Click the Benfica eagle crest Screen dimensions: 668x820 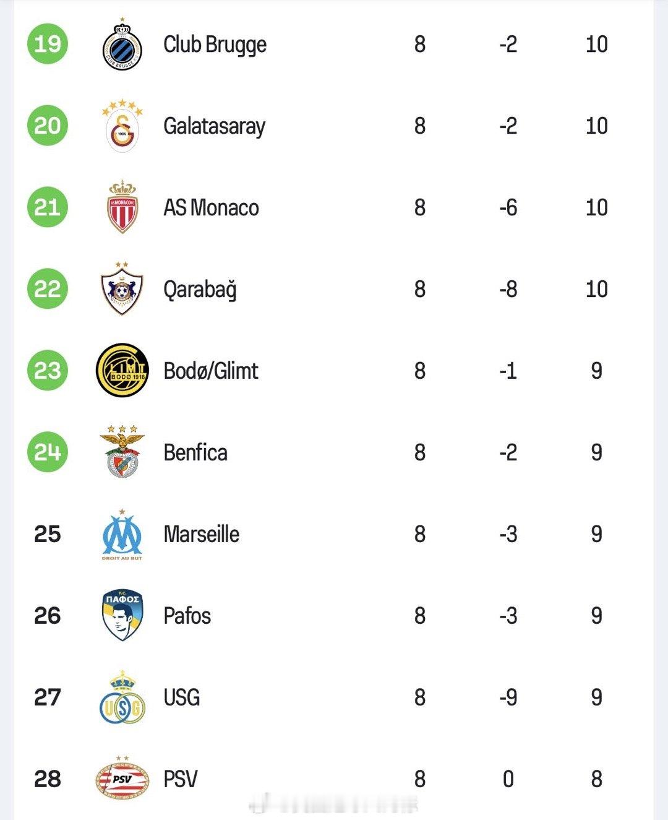coord(122,452)
